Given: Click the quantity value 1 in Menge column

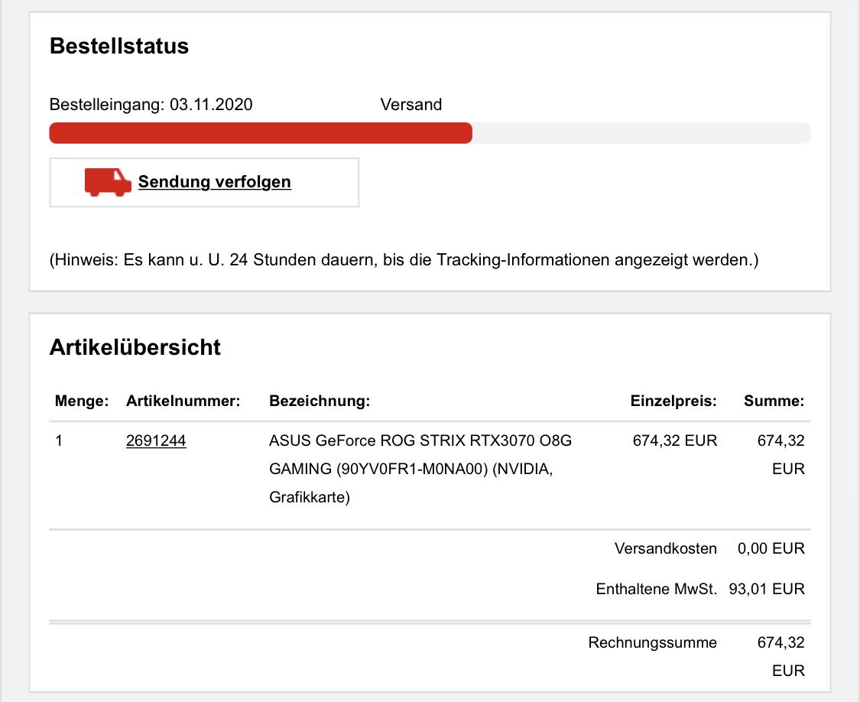Looking at the screenshot, I should 59,440.
